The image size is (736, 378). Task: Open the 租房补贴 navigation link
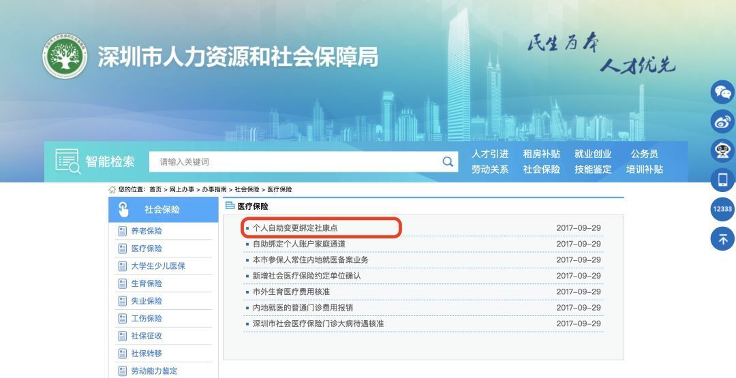[541, 154]
